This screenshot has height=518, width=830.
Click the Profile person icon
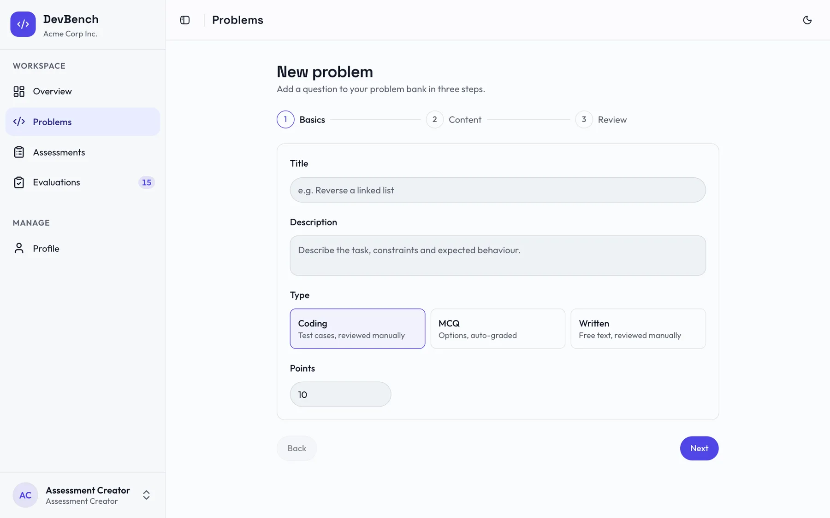tap(19, 249)
